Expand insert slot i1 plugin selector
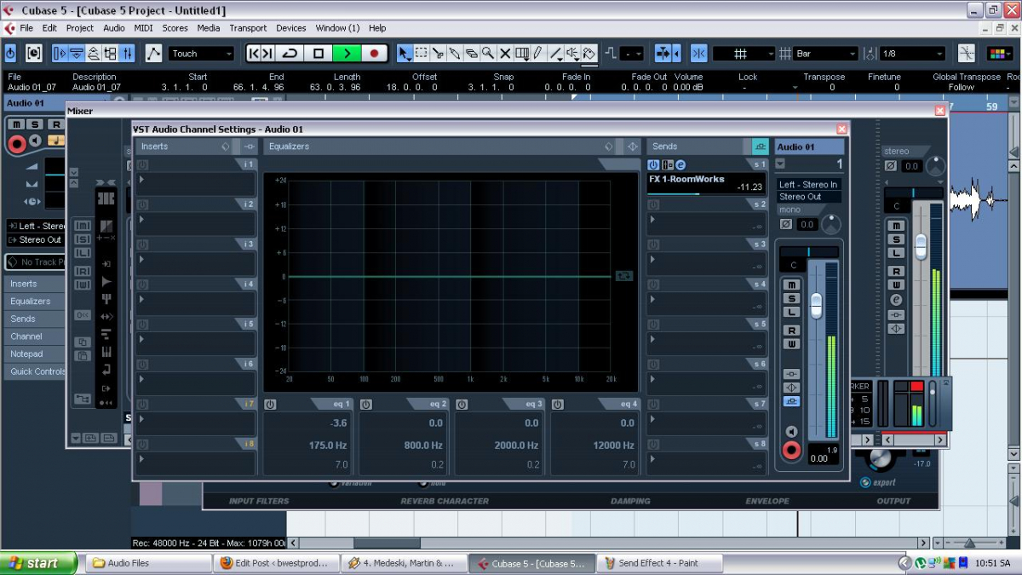1022x575 pixels. (141, 180)
